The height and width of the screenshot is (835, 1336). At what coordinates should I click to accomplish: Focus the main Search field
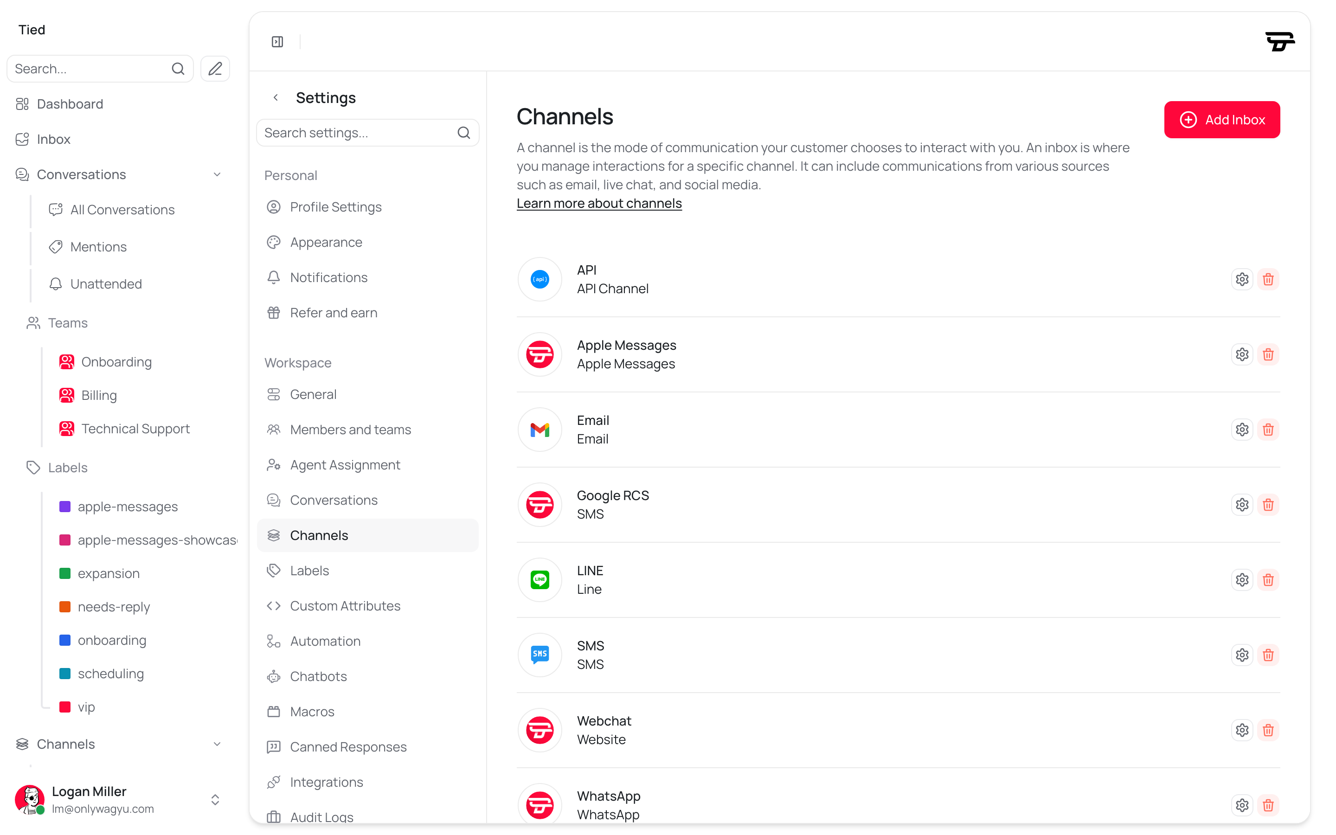[99, 69]
